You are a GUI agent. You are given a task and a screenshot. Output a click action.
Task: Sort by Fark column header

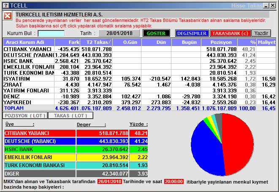pyautogui.click(x=67, y=42)
